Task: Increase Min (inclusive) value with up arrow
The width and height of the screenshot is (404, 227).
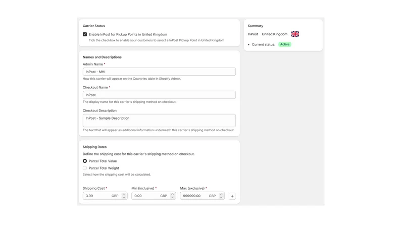Action: 173,194
